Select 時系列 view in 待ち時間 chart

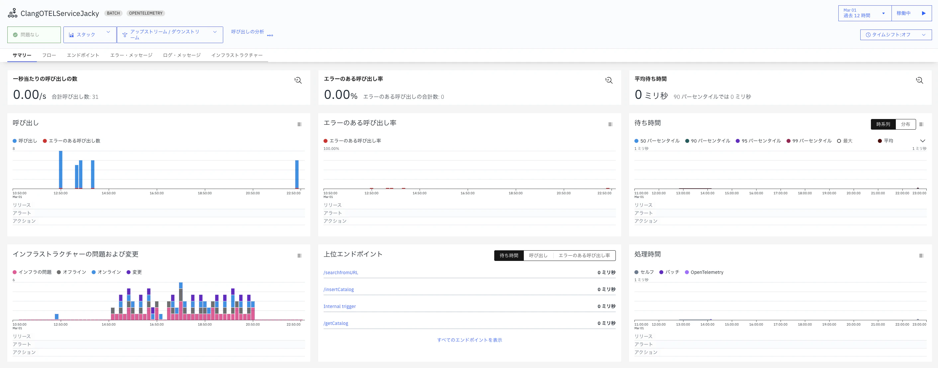(883, 124)
